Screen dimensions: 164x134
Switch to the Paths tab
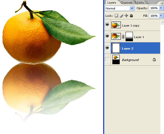point(140,3)
